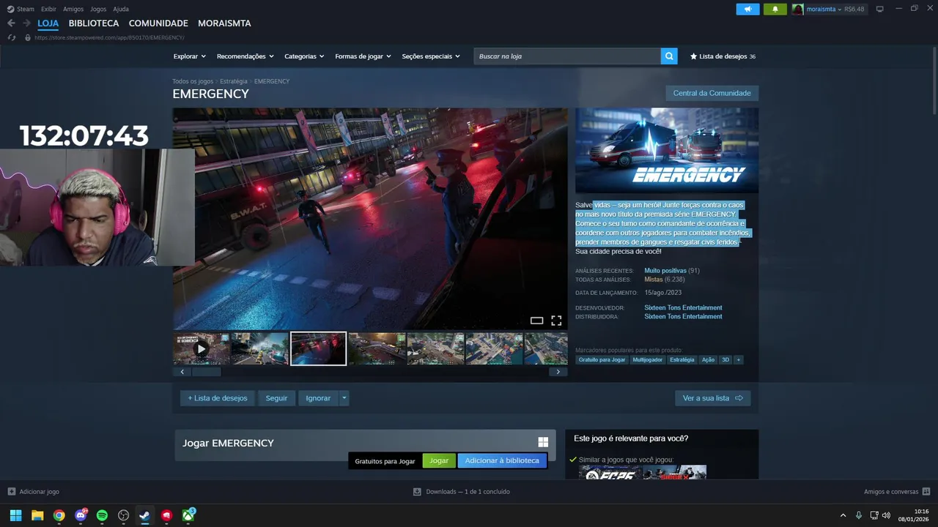Click the Windows platform icon beside Jogar EMERGENCY
938x527 pixels.
(543, 442)
